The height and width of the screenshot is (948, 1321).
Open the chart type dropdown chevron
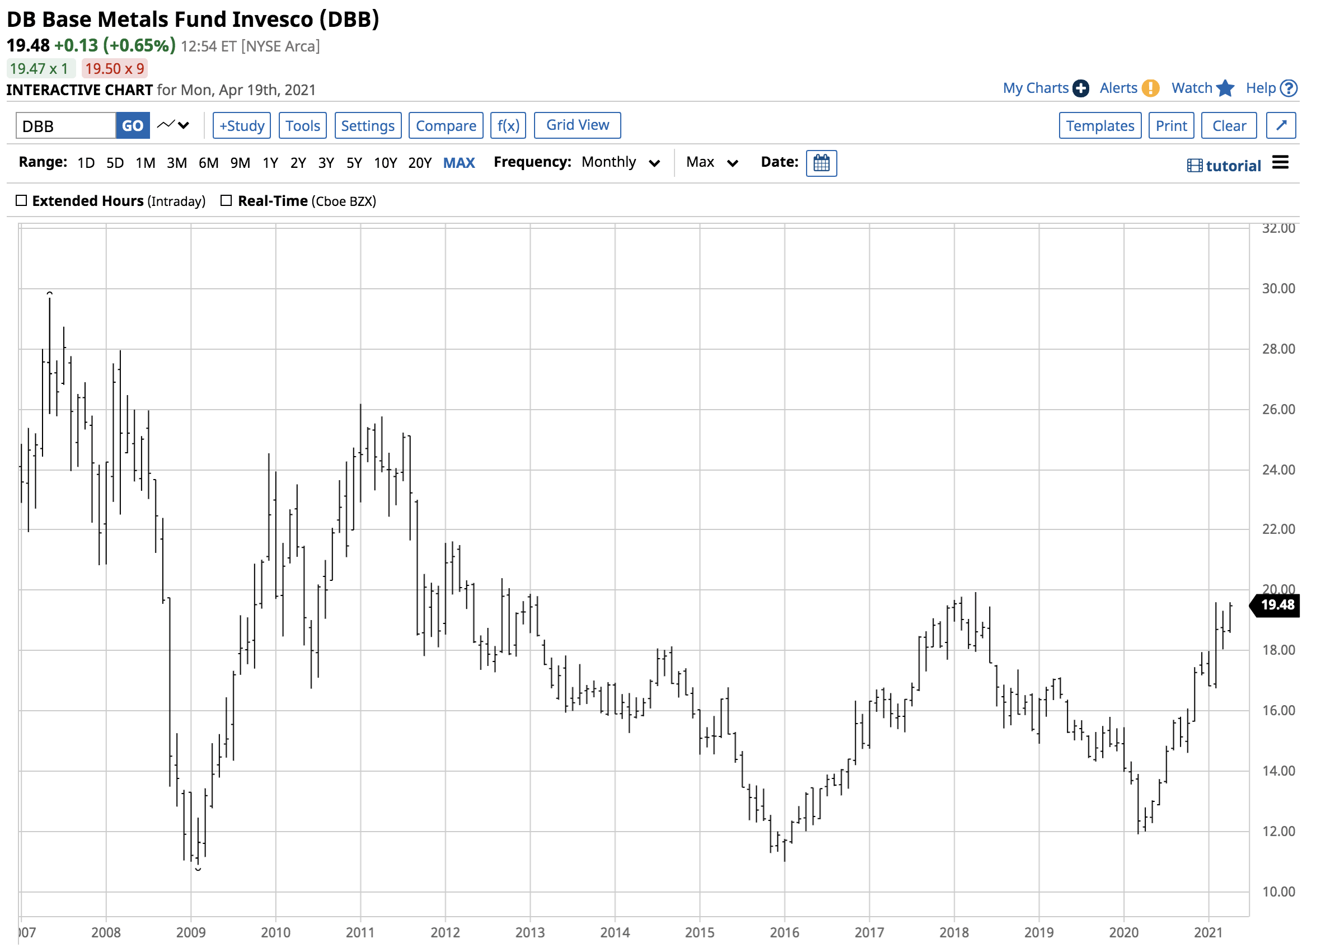(x=185, y=125)
